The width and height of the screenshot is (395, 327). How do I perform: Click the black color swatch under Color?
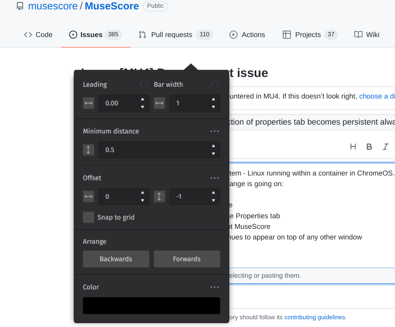(151, 305)
